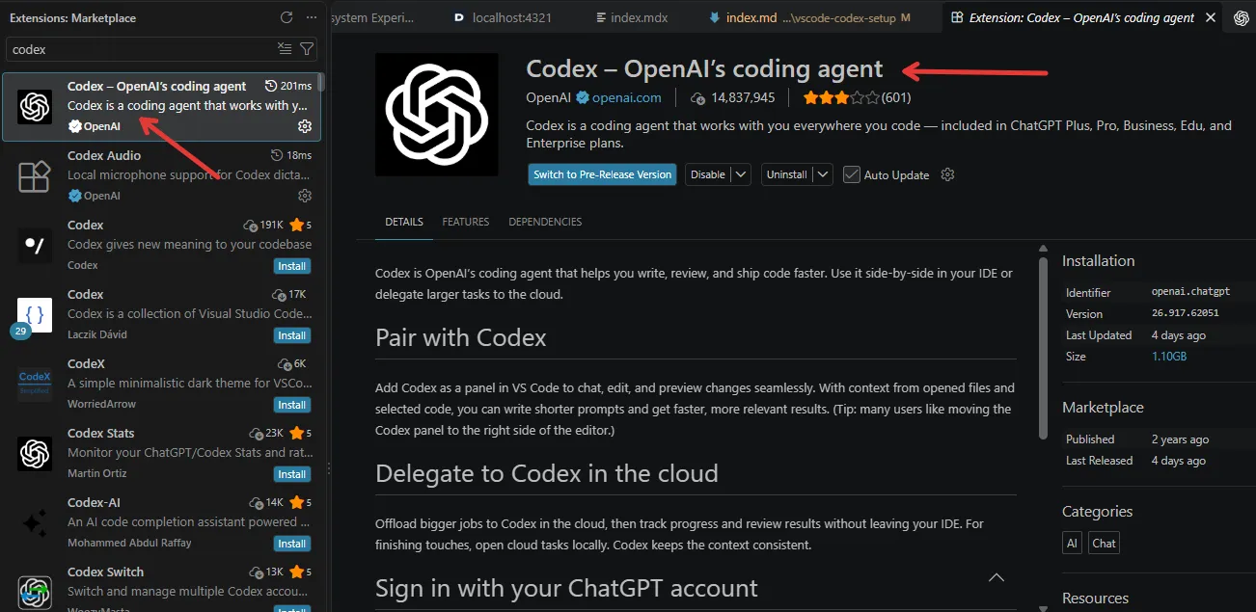Click the scroll-to-top chevron button
The image size is (1256, 612).
point(997,578)
